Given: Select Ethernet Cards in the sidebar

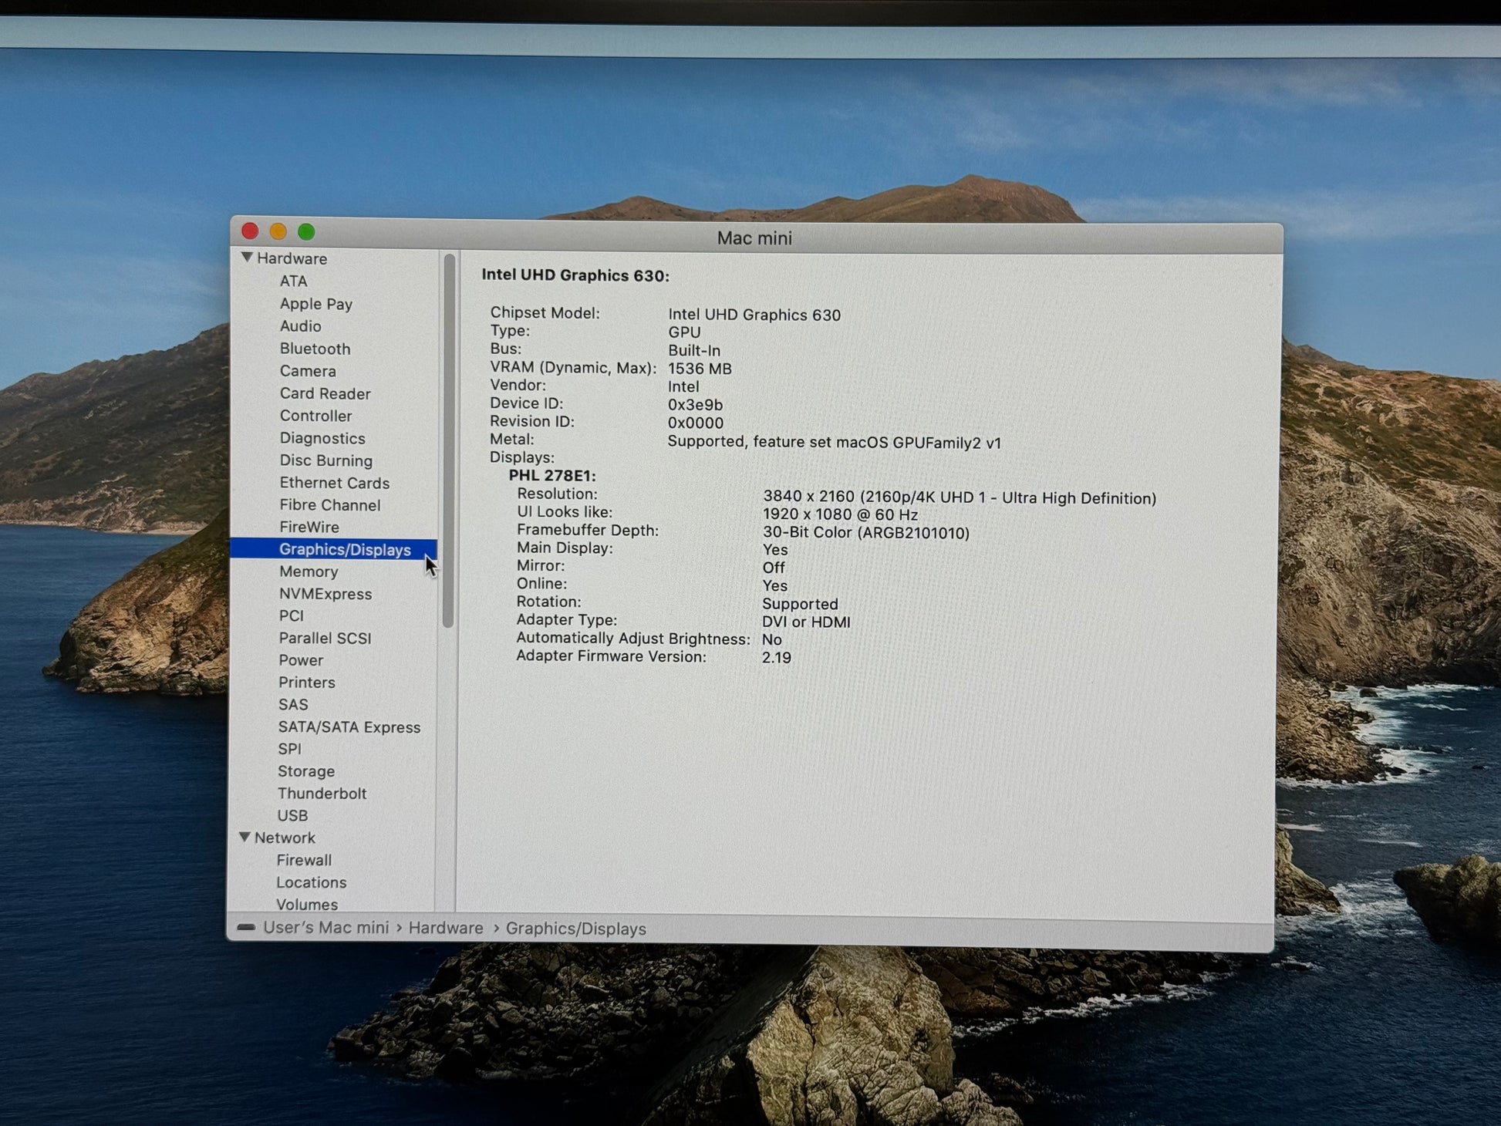Looking at the screenshot, I should [334, 483].
